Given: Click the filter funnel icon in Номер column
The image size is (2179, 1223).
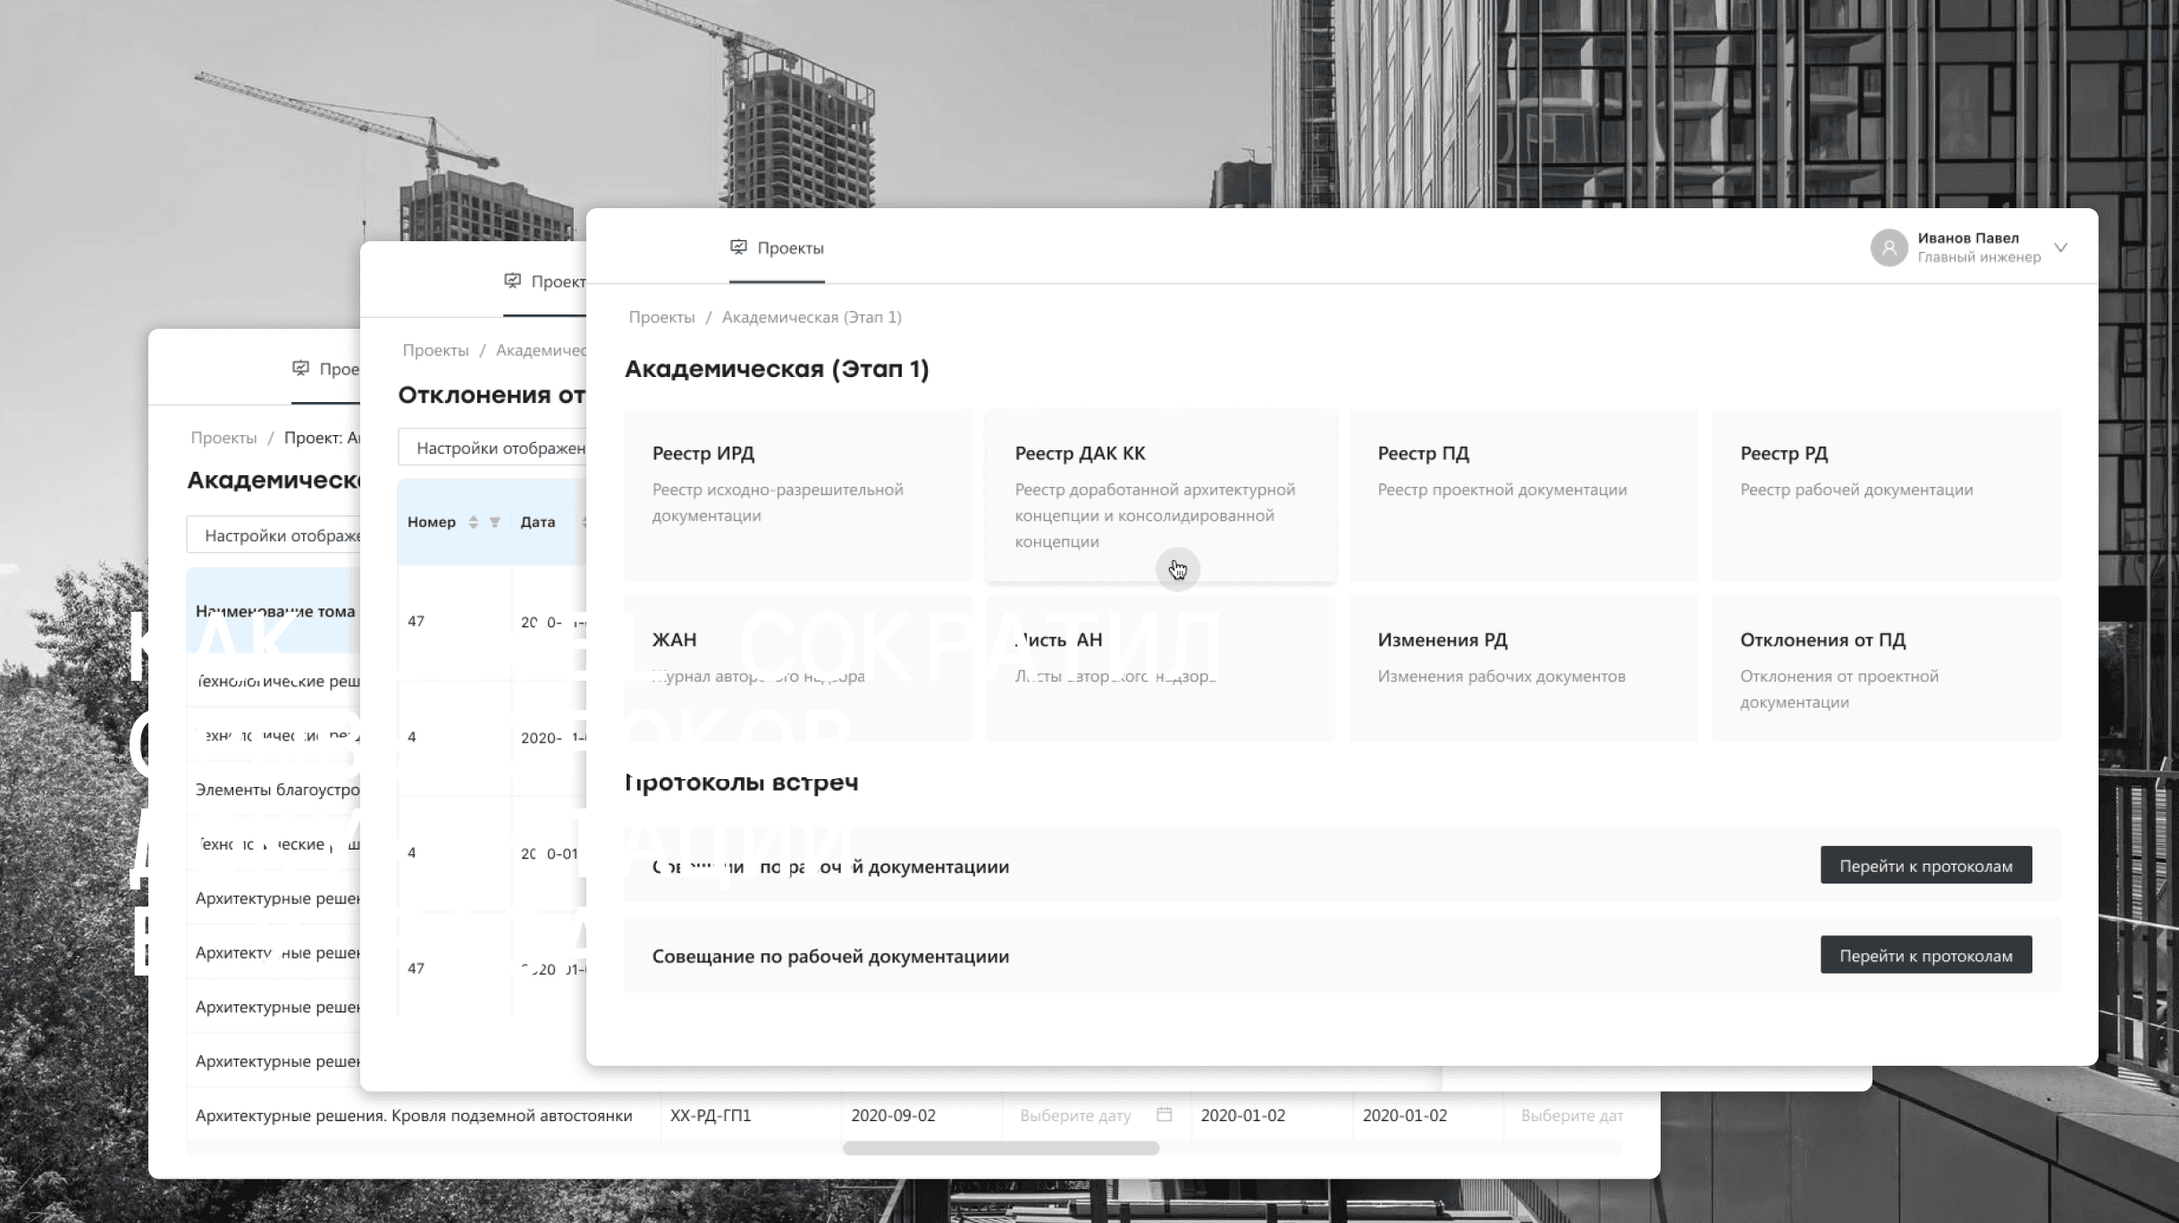Looking at the screenshot, I should pos(494,523).
